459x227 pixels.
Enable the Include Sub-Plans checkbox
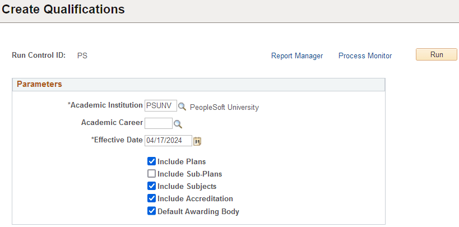click(151, 174)
